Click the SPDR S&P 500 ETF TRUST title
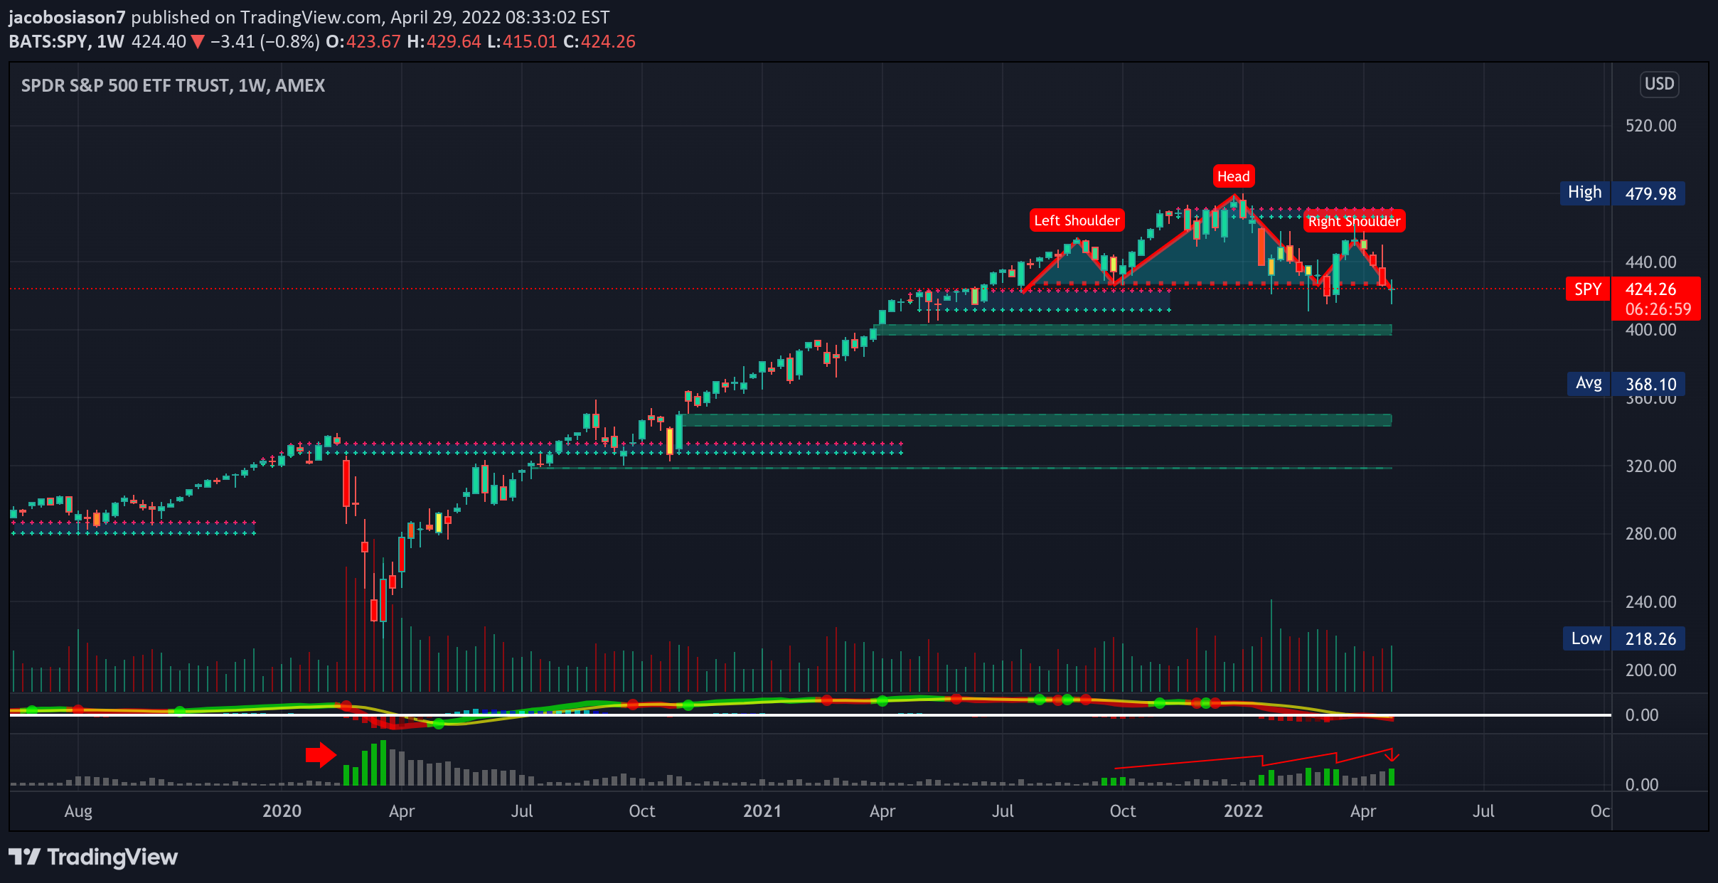The width and height of the screenshot is (1718, 883). 173,85
